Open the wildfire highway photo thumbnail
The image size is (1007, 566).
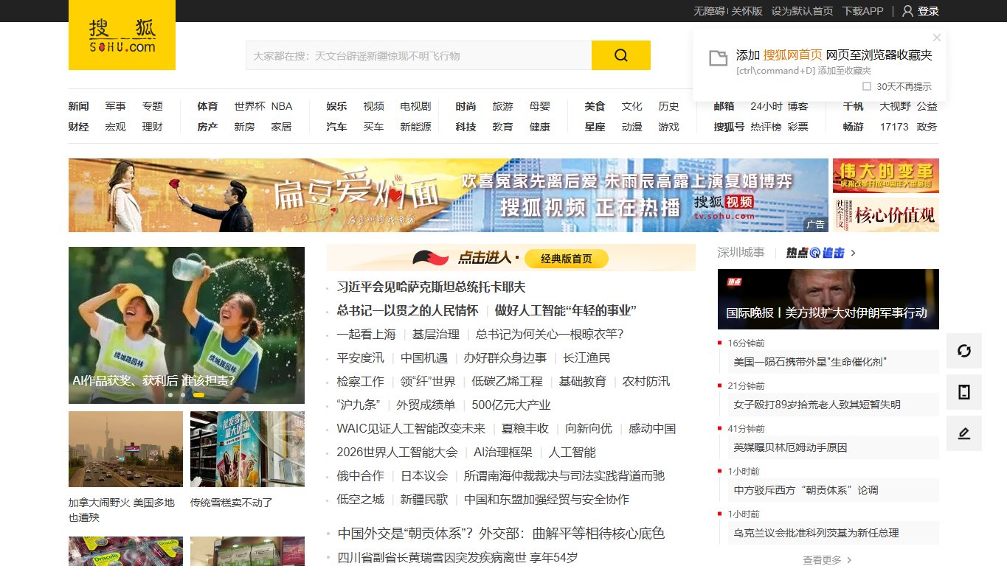125,449
